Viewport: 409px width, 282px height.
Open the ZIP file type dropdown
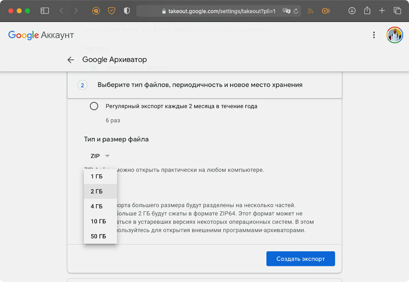[x=100, y=156]
